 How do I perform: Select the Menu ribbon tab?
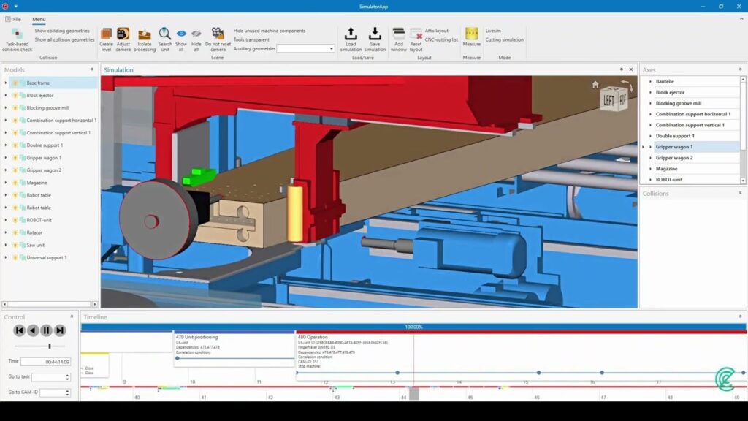pos(39,19)
